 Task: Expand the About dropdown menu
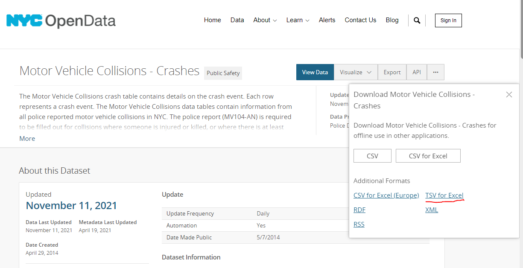coord(265,20)
